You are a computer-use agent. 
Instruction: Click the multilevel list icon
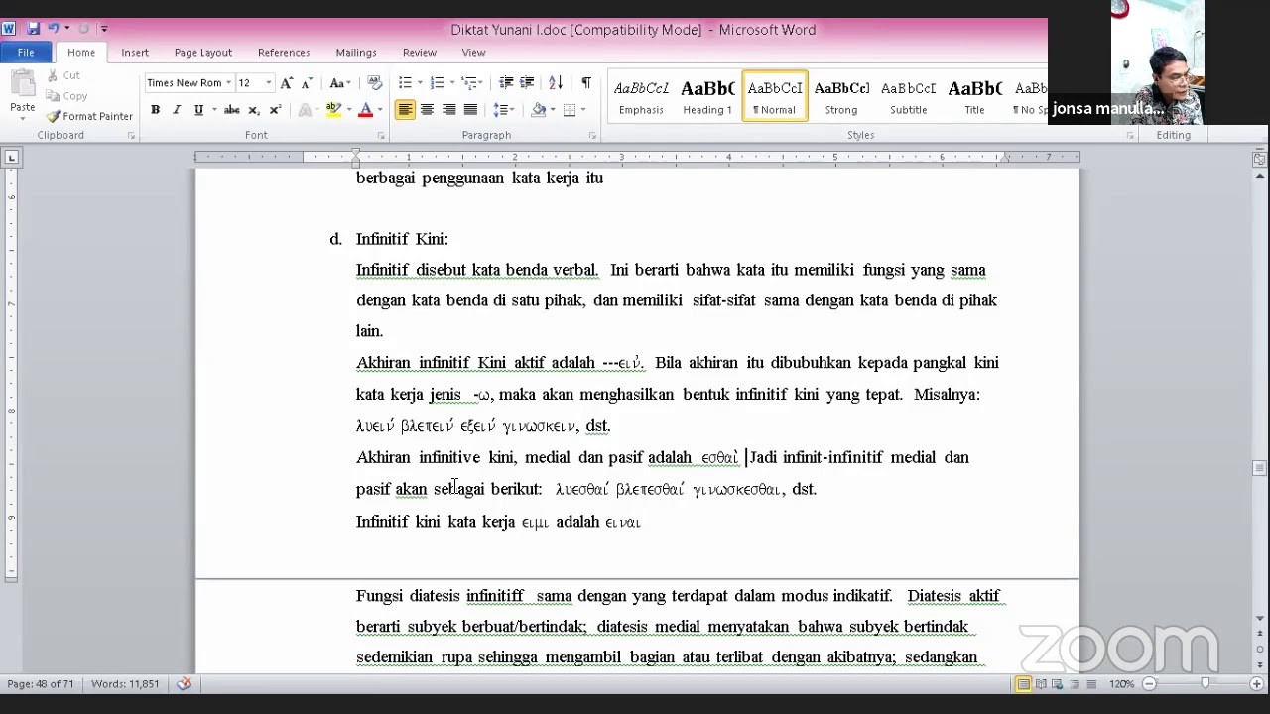coord(469,83)
